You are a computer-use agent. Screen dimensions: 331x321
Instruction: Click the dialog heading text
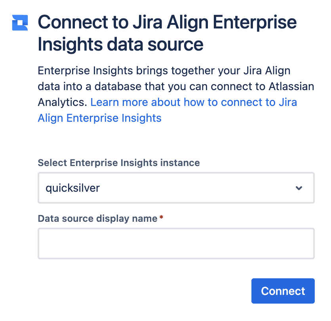[167, 33]
